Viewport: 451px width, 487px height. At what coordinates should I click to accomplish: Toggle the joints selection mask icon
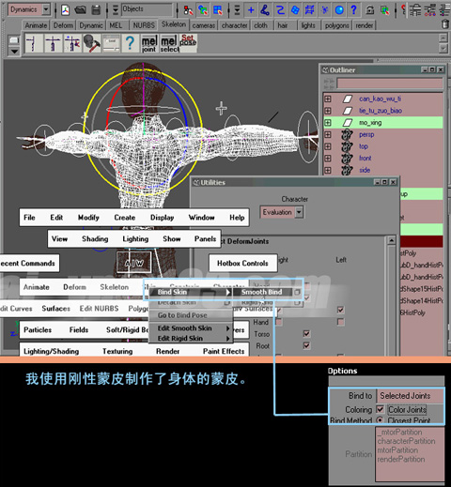265,10
